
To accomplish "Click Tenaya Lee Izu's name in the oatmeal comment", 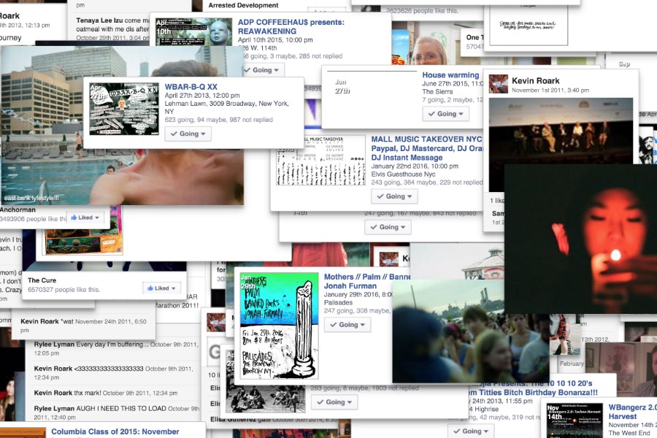I will point(100,20).
